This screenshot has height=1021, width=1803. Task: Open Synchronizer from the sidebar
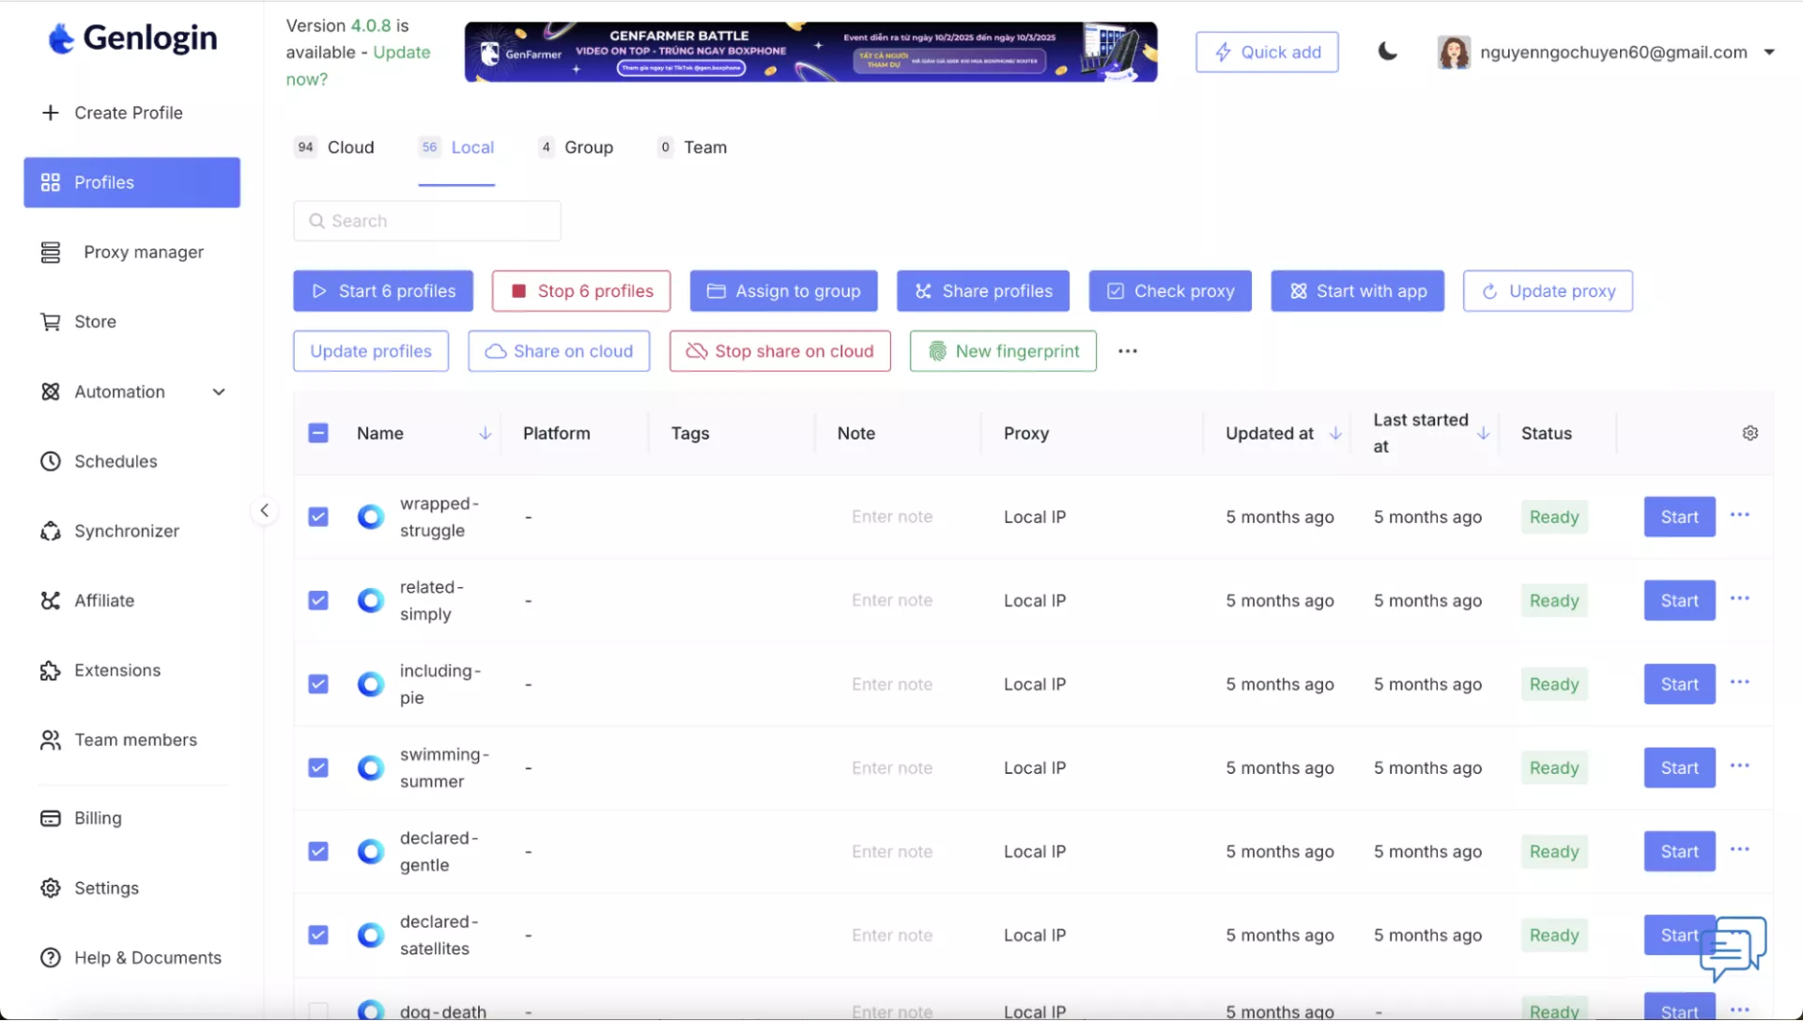pos(126,531)
